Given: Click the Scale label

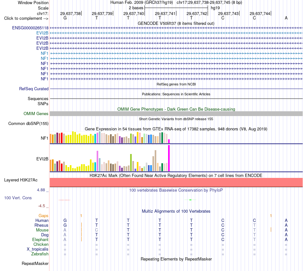Looking at the screenshot, I should (x=43, y=8).
